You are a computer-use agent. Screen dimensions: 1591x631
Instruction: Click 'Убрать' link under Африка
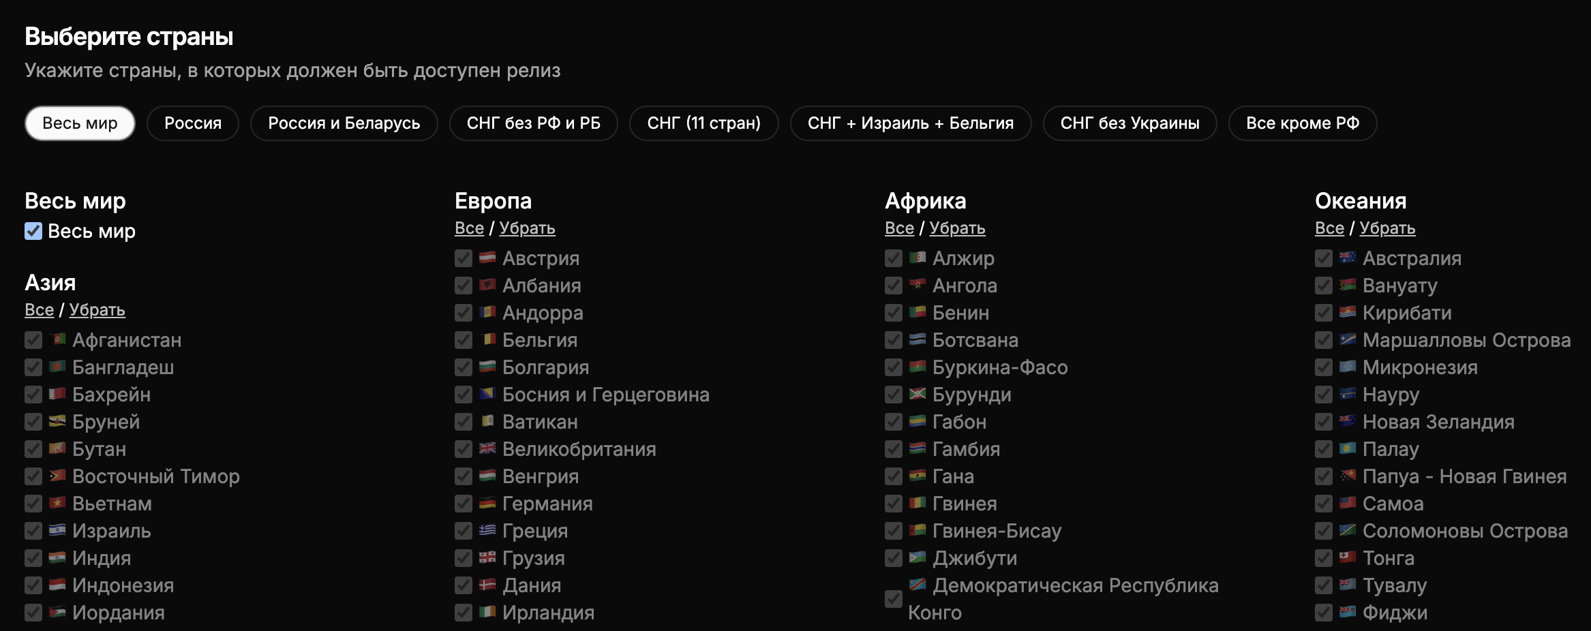(957, 228)
